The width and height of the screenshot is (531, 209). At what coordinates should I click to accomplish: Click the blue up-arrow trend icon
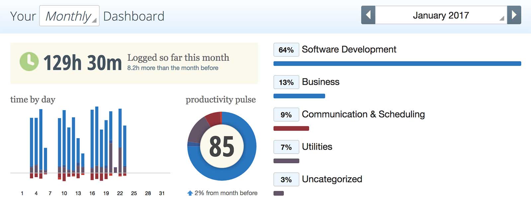(190, 193)
